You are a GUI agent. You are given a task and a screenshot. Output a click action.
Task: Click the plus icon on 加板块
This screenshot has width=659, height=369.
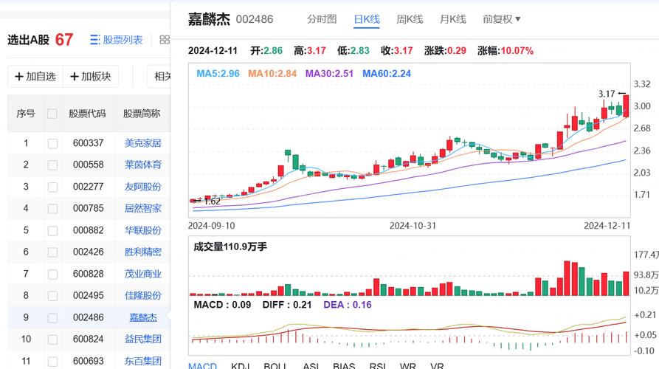click(75, 76)
